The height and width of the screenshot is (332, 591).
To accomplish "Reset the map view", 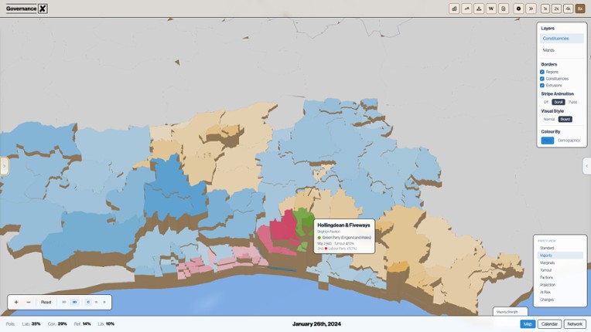I will (46, 302).
